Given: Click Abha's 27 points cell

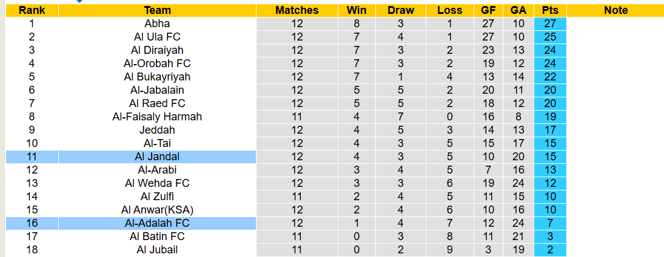Looking at the screenshot, I should click(550, 24).
